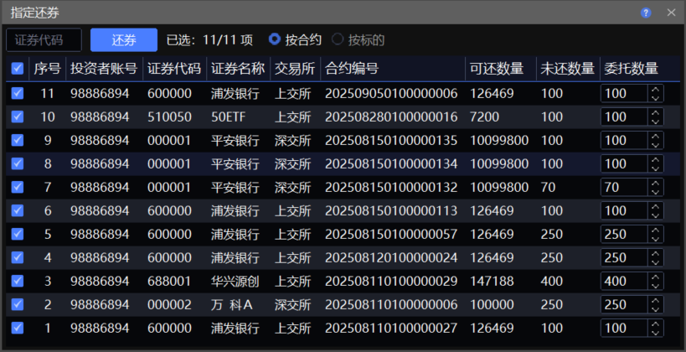Increase 委托数量 stepper for 华兴源创 row
The width and height of the screenshot is (686, 352).
pos(655,277)
